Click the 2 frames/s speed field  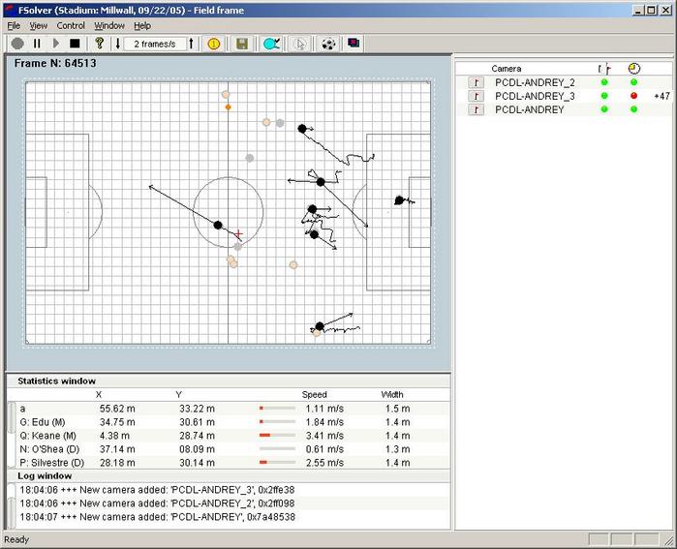(155, 44)
